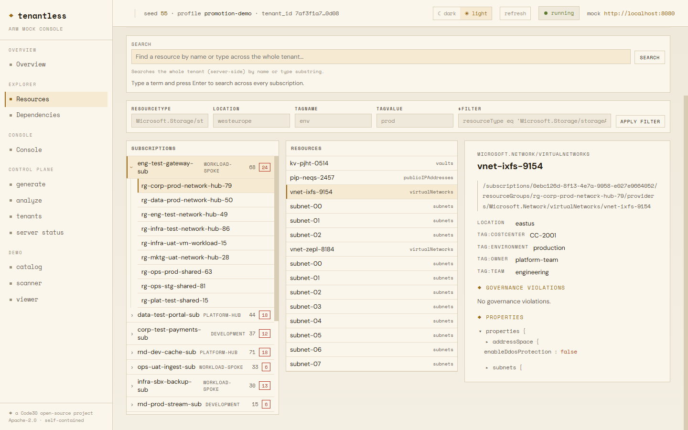Open Console in the sidebar
The height and width of the screenshot is (430, 688).
tap(56, 150)
